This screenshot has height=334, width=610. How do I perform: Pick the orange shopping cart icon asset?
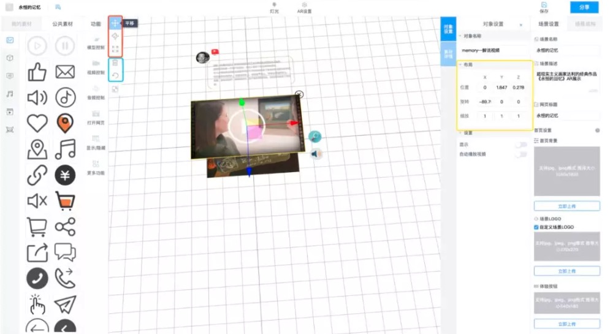65,200
